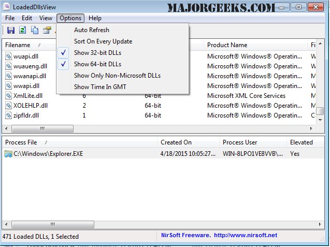Screen dimensions: 330x247
Task: Open the File menu
Action: click(x=10, y=18)
